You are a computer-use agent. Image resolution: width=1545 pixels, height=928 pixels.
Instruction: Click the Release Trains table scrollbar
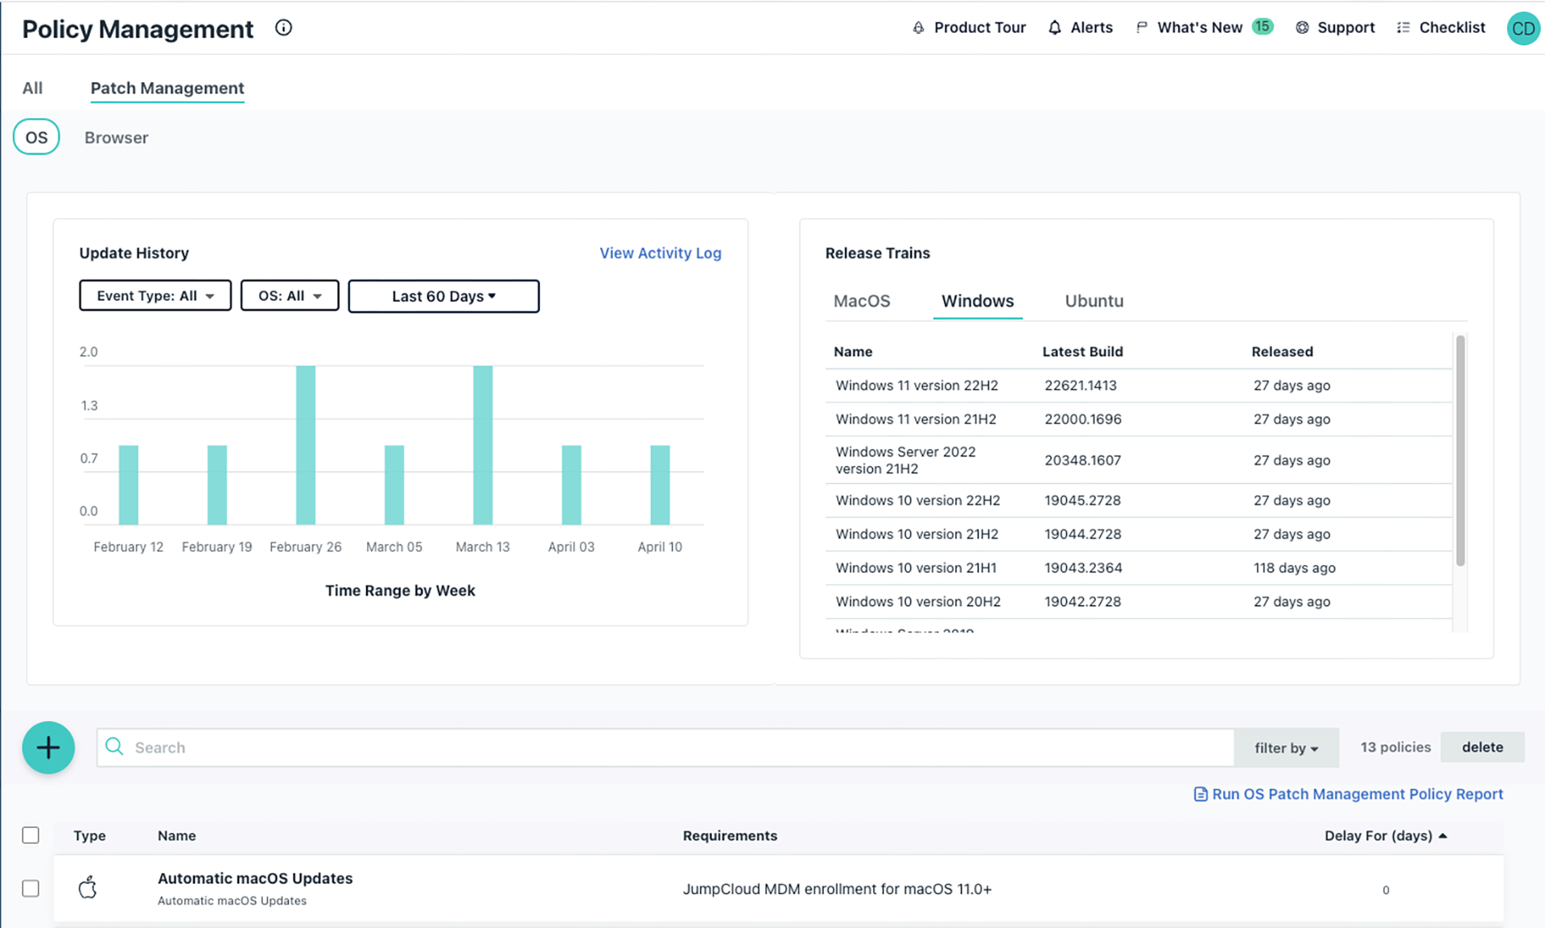(x=1460, y=451)
